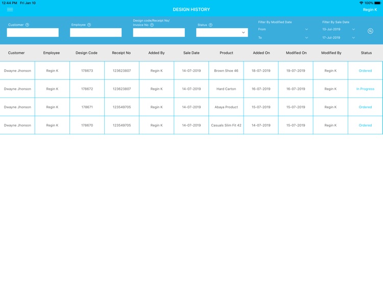The image size is (383, 287).
Task: Select design code 178672 cell
Action: 87,89
